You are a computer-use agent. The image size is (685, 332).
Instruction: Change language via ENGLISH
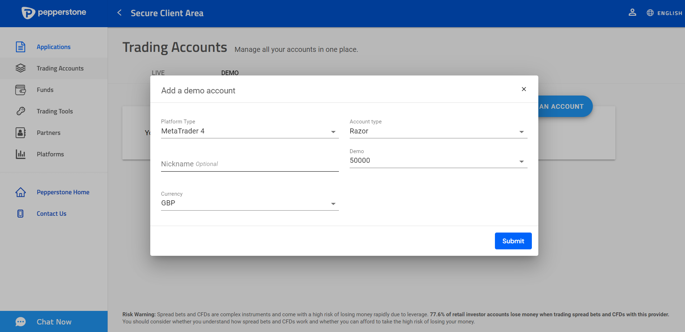670,13
